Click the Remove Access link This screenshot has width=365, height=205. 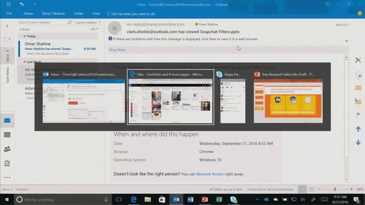(x=210, y=174)
